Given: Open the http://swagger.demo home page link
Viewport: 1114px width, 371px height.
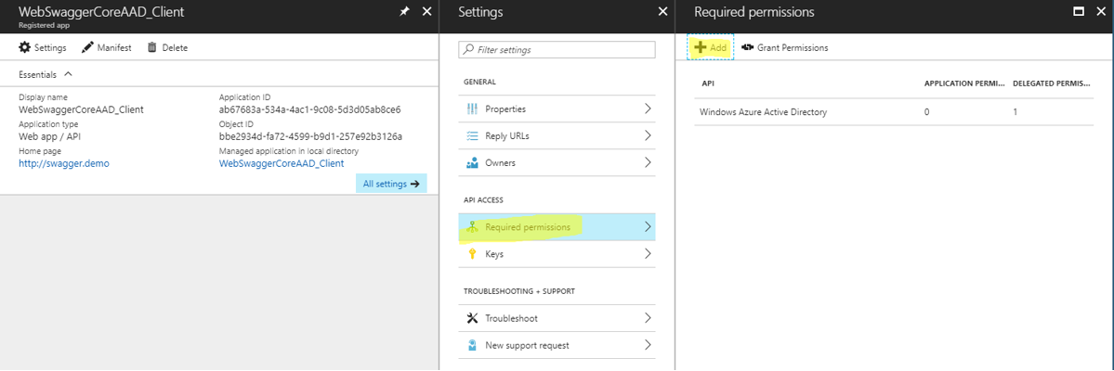Looking at the screenshot, I should pyautogui.click(x=64, y=163).
